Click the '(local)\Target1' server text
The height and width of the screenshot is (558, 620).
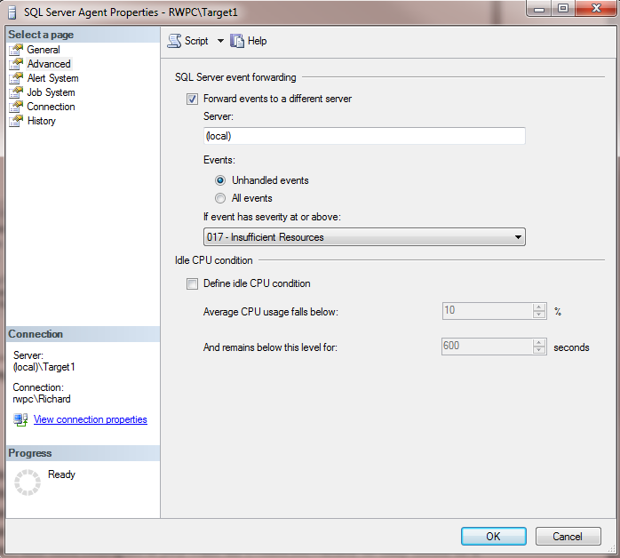[x=44, y=367]
